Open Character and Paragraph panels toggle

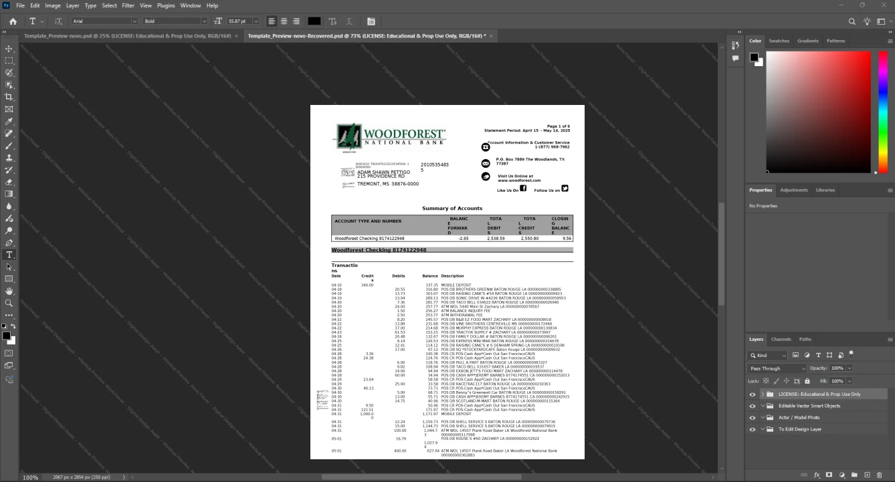[x=371, y=21]
